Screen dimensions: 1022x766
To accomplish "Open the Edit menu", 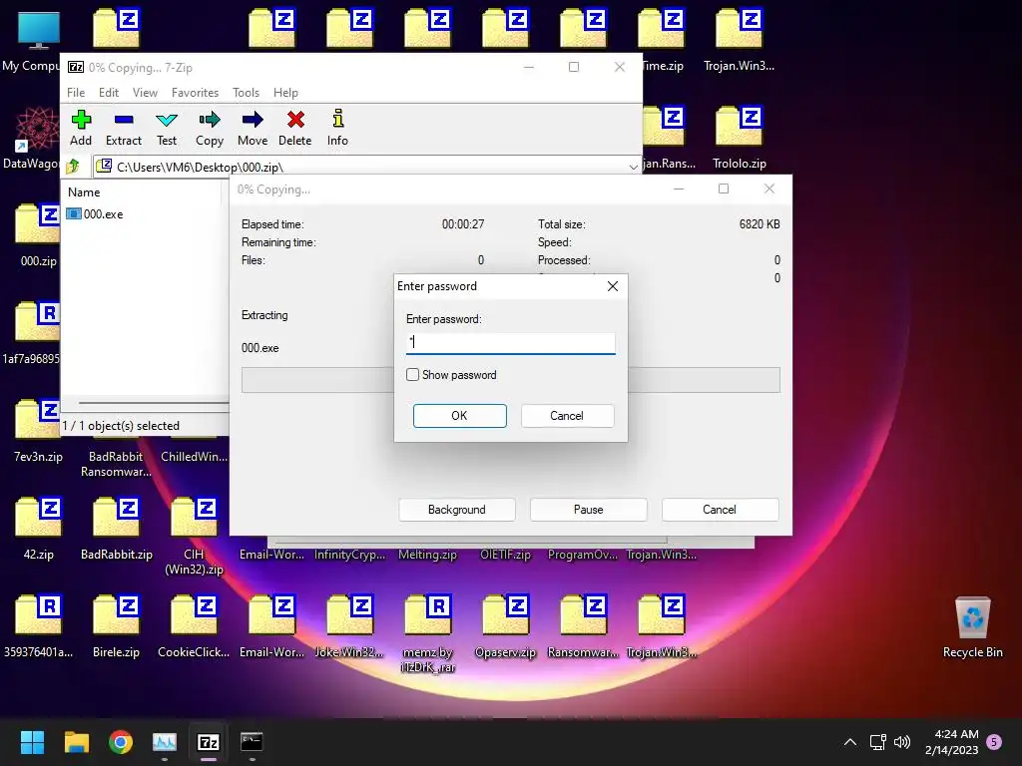I will 108,93.
